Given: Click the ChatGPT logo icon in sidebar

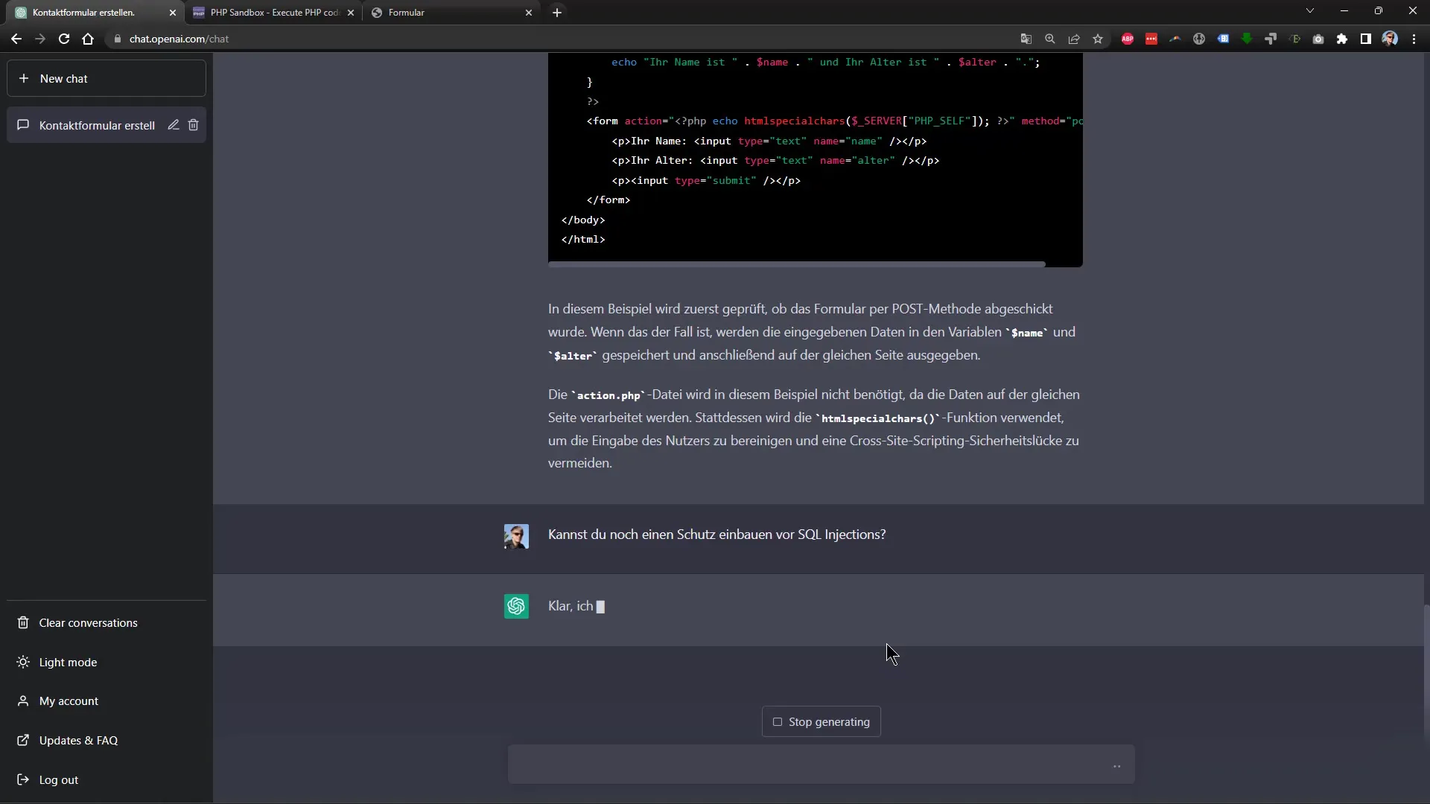Looking at the screenshot, I should point(517,606).
